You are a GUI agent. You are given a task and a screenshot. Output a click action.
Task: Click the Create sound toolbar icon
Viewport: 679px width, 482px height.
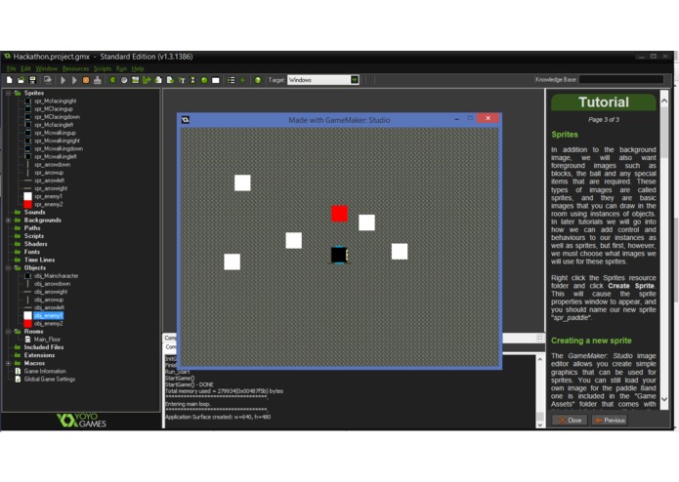pyautogui.click(x=124, y=80)
